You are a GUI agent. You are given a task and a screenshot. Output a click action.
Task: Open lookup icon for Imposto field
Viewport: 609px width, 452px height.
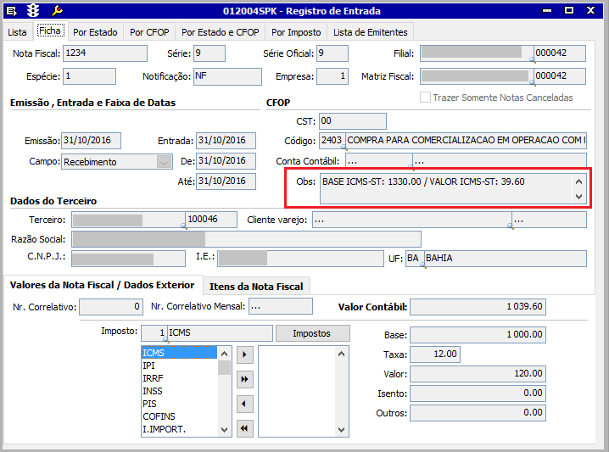point(166,340)
